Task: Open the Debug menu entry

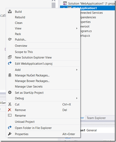Action: tap(43, 98)
